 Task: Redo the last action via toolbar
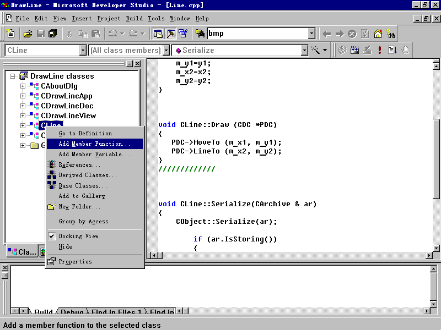point(133,34)
